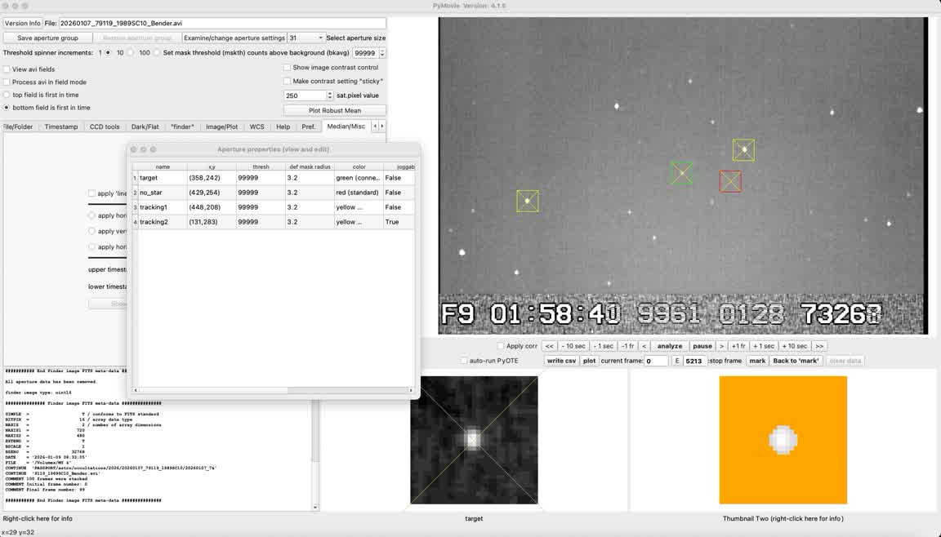Click the Save aperture group button
Viewport: 941px width, 537px height.
[x=47, y=38]
